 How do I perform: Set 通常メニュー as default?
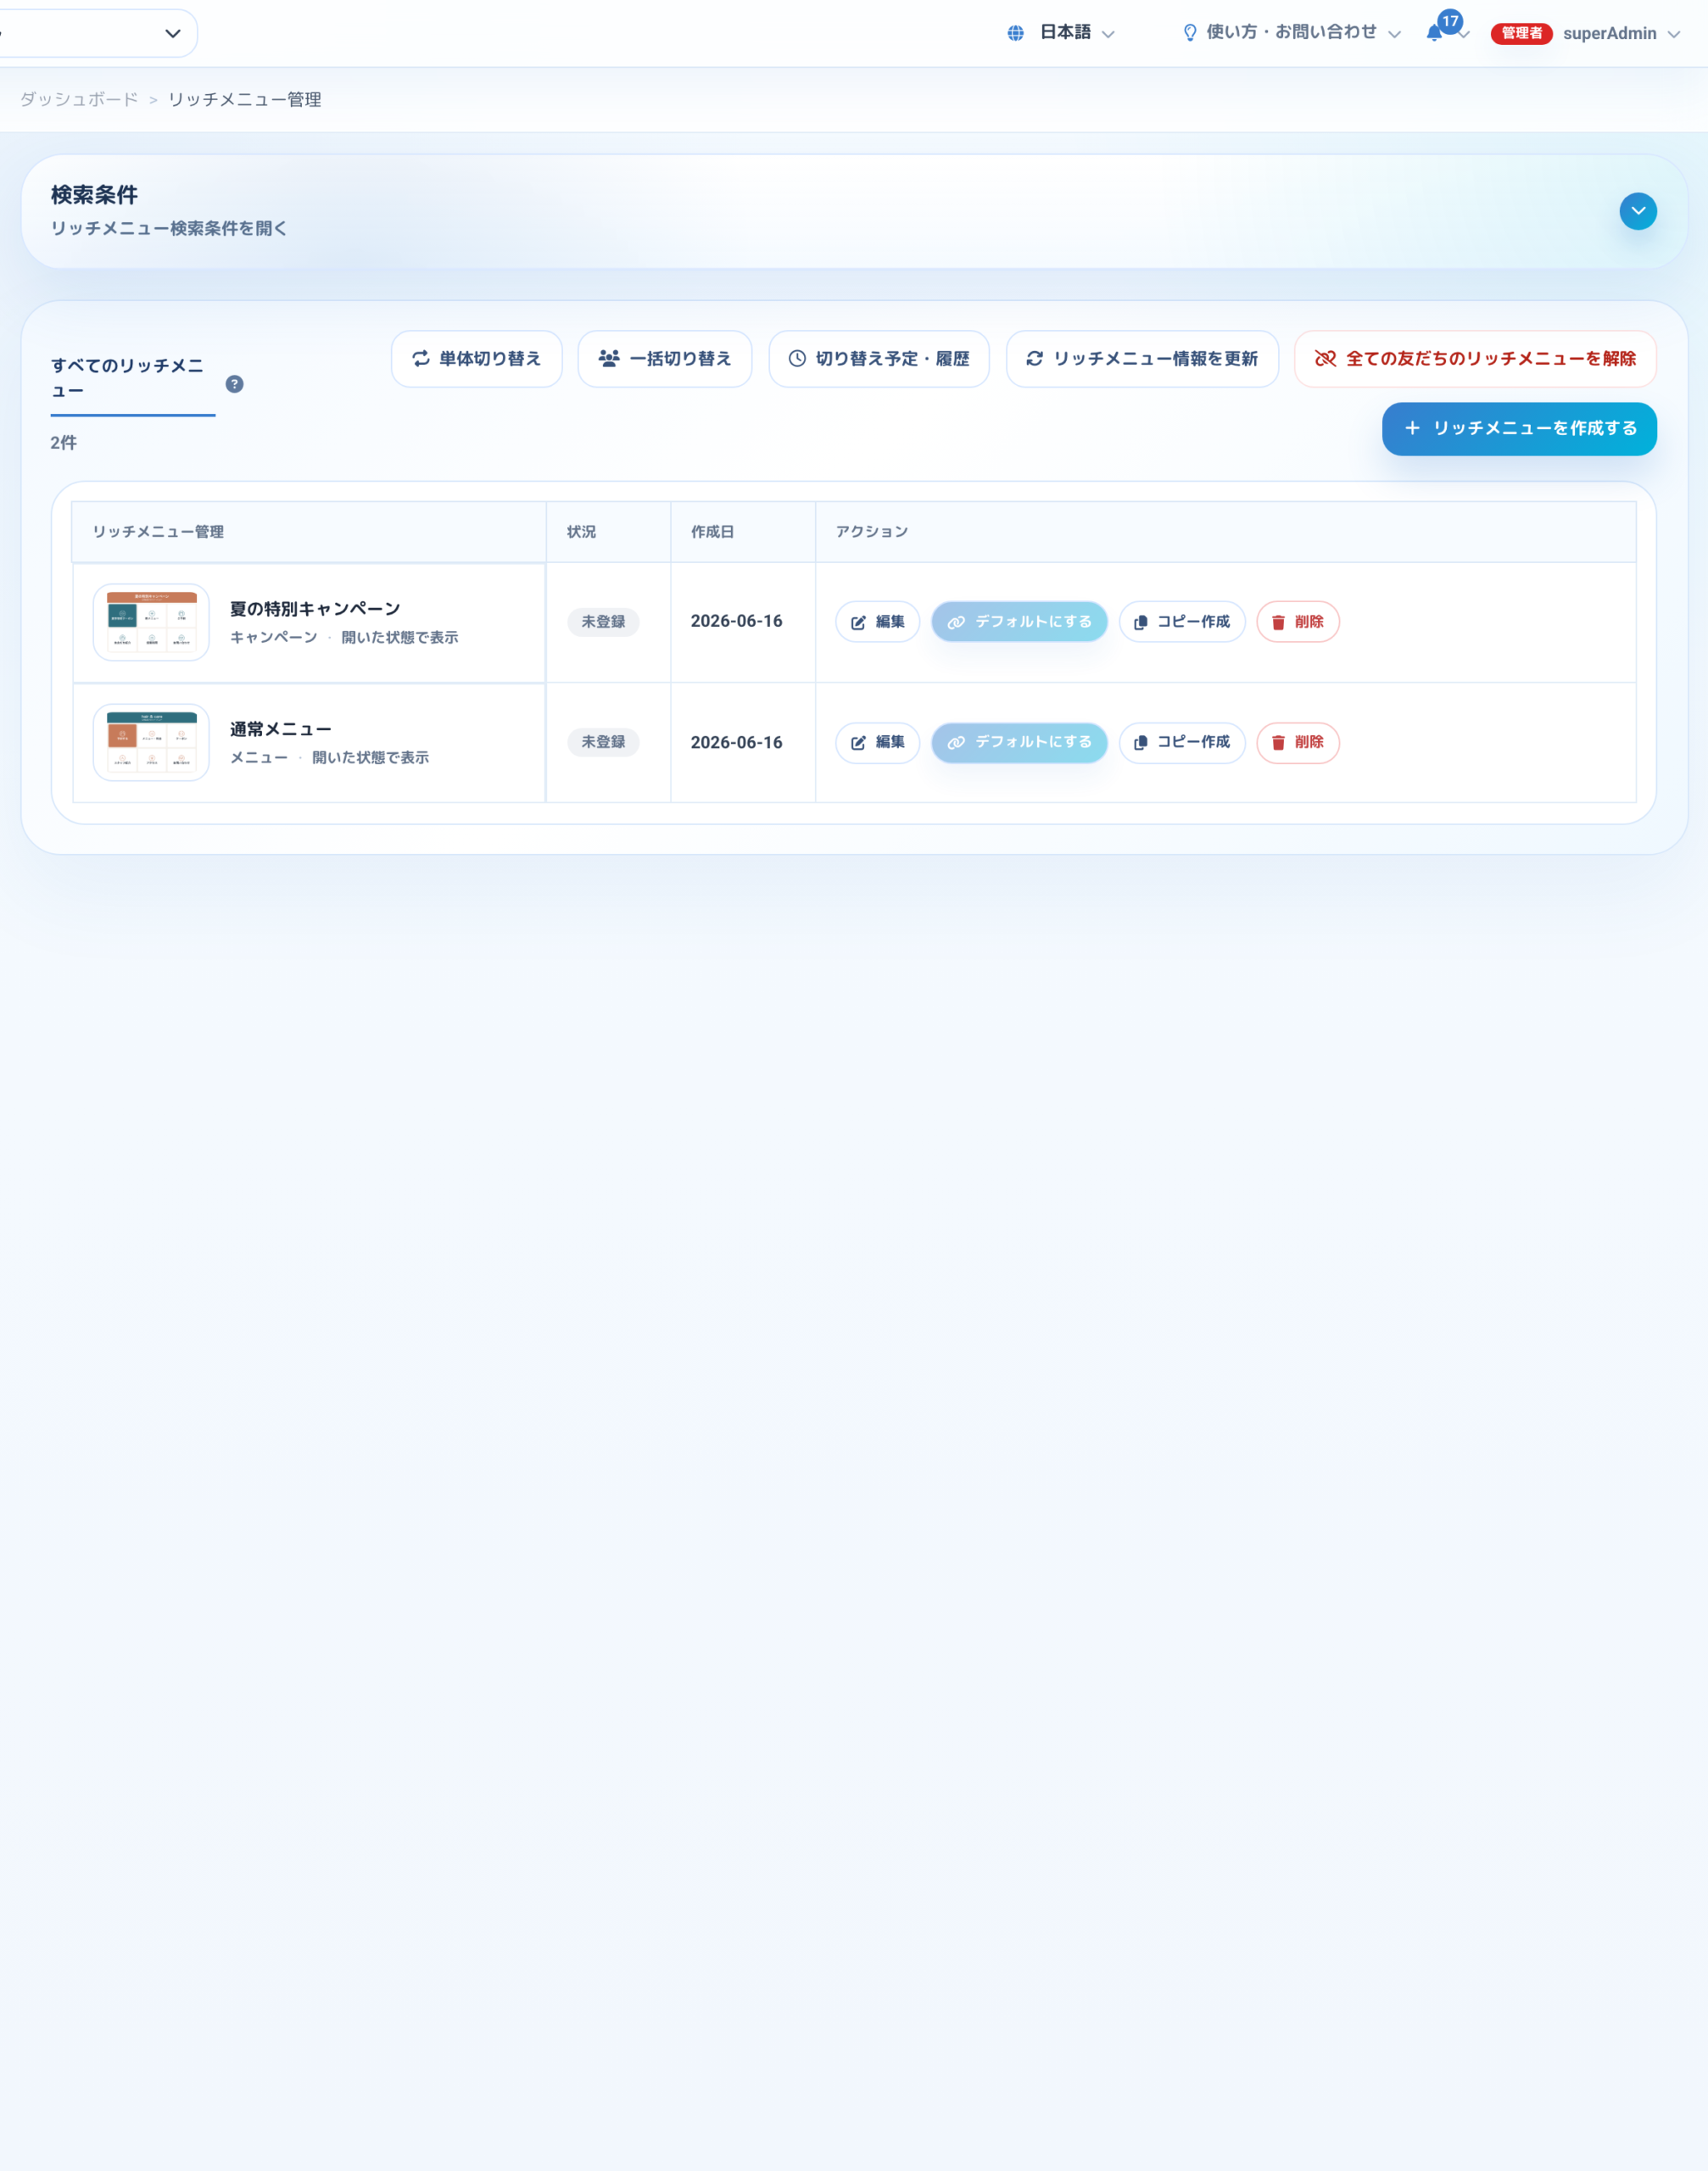(1019, 743)
